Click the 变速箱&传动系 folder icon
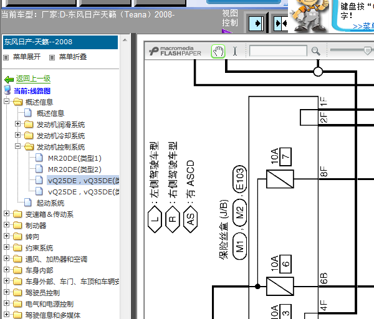This screenshot has width=374, height=319. pyautogui.click(x=17, y=214)
